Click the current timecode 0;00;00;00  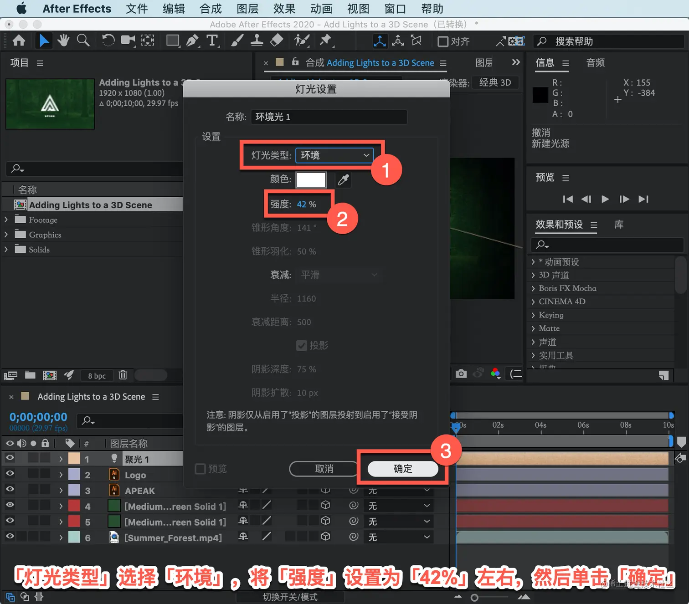tap(38, 417)
